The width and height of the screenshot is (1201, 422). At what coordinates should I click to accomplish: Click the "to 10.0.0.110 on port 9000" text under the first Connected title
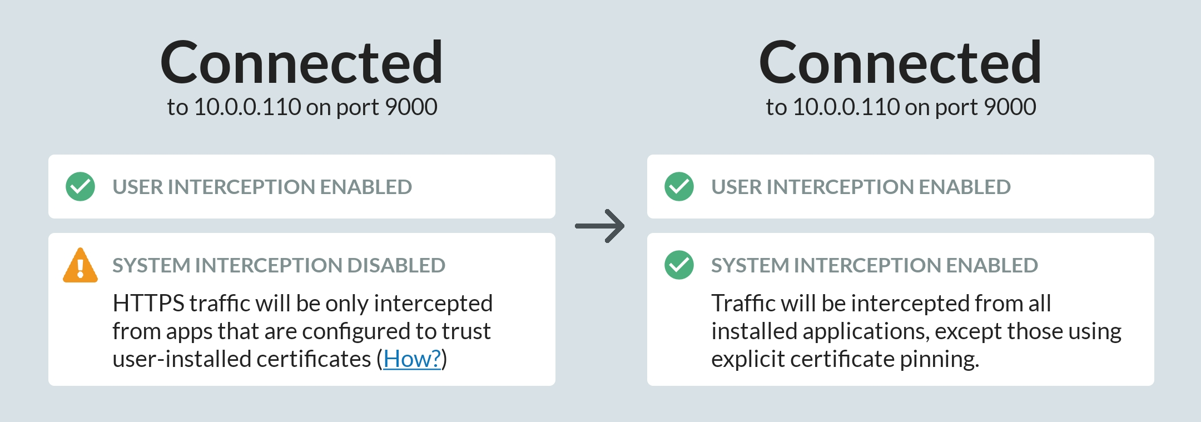tap(302, 107)
